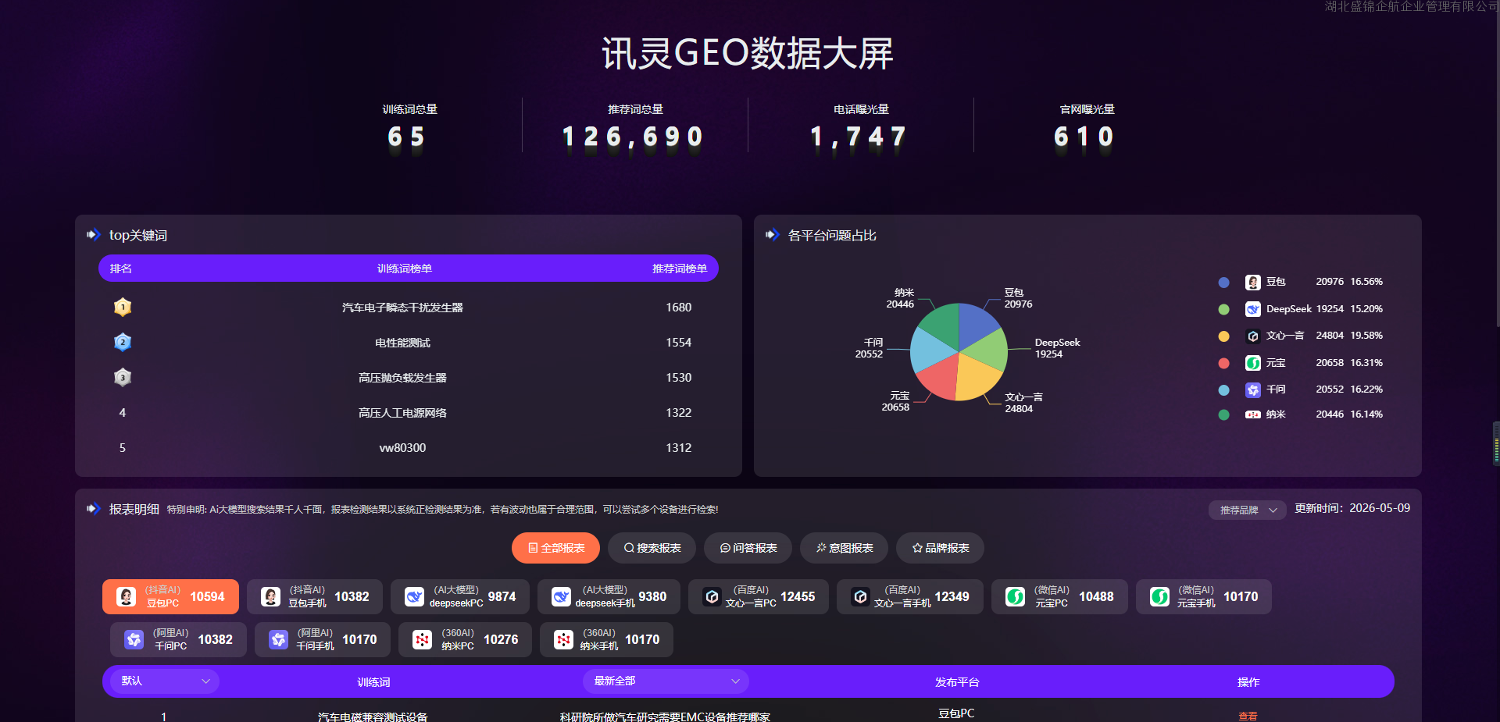This screenshot has height=722, width=1500.
Task: Click the top关键词 panel title icon
Action: (x=94, y=234)
